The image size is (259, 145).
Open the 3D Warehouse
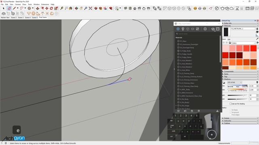pos(96,8)
